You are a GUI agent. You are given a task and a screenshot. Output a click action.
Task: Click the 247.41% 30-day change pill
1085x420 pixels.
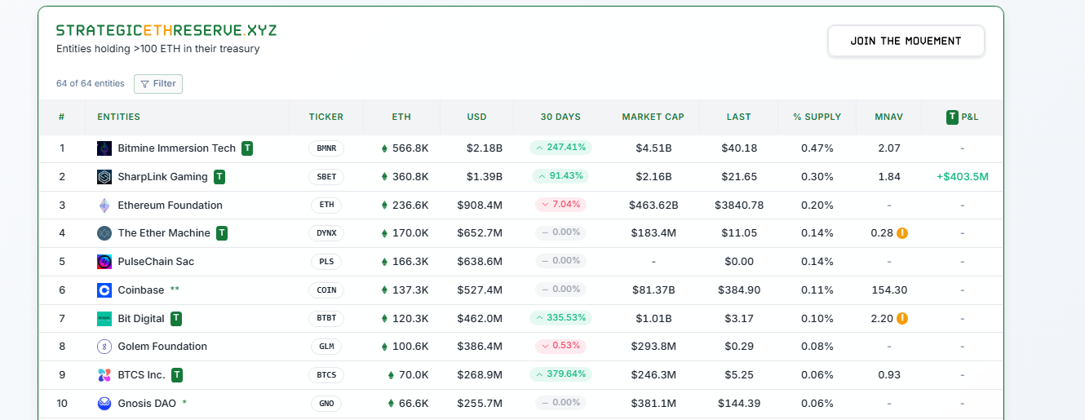(560, 148)
